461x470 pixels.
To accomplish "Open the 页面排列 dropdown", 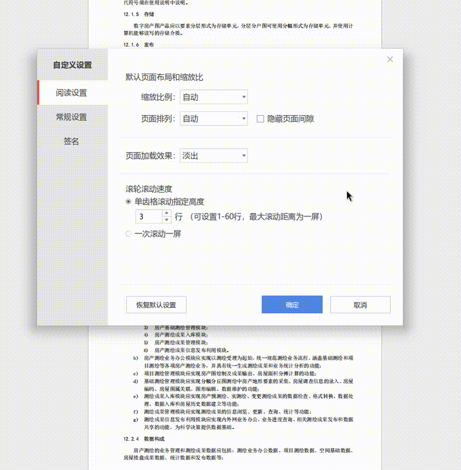I will point(214,119).
